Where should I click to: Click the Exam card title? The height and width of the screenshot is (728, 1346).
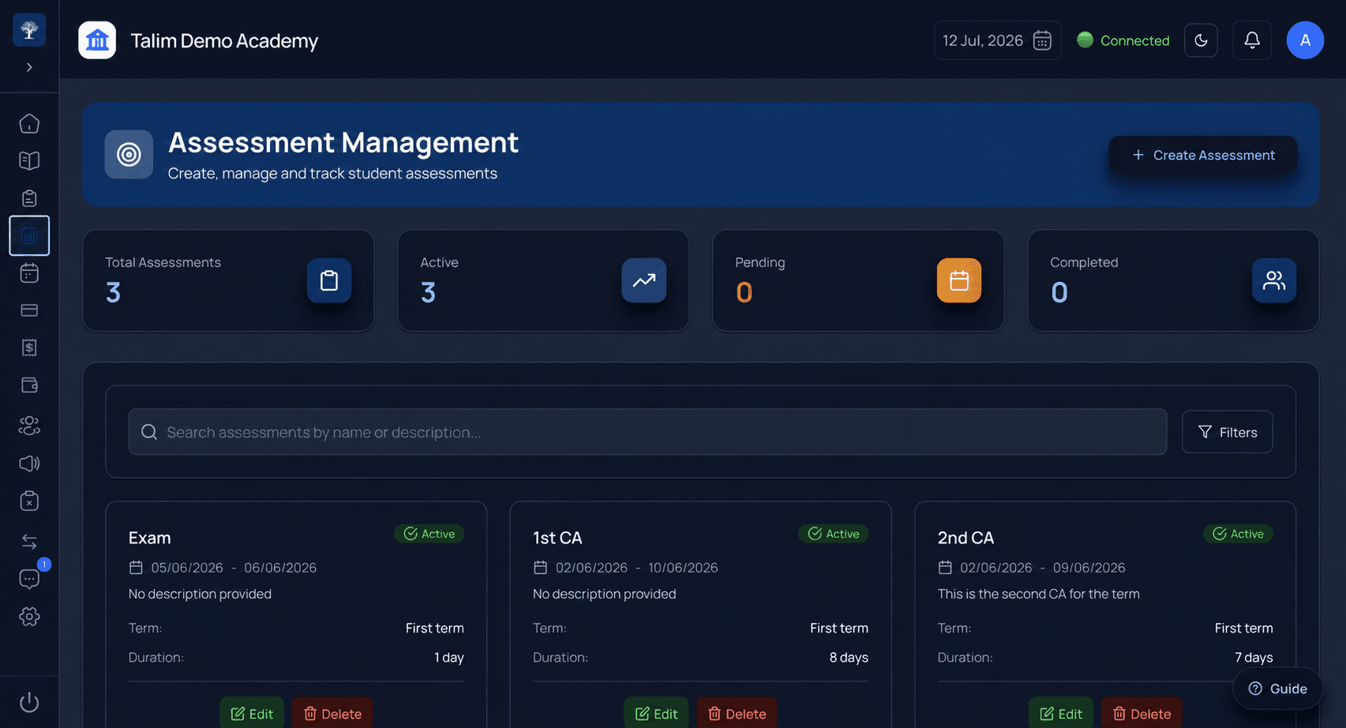(150, 538)
